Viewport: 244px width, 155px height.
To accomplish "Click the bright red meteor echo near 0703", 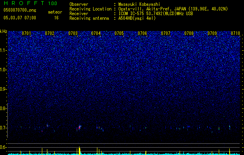I will coord(80,127).
